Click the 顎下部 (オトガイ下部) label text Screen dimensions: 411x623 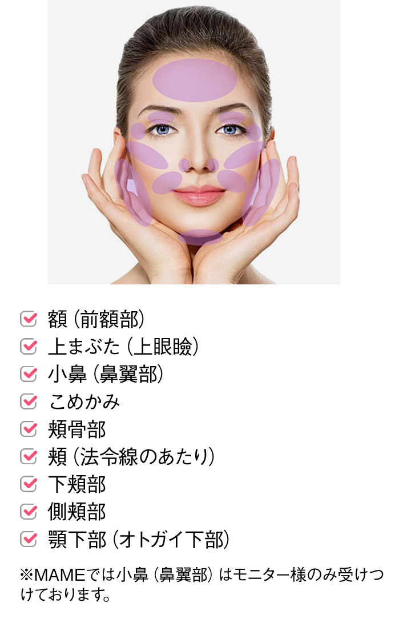[x=139, y=540]
